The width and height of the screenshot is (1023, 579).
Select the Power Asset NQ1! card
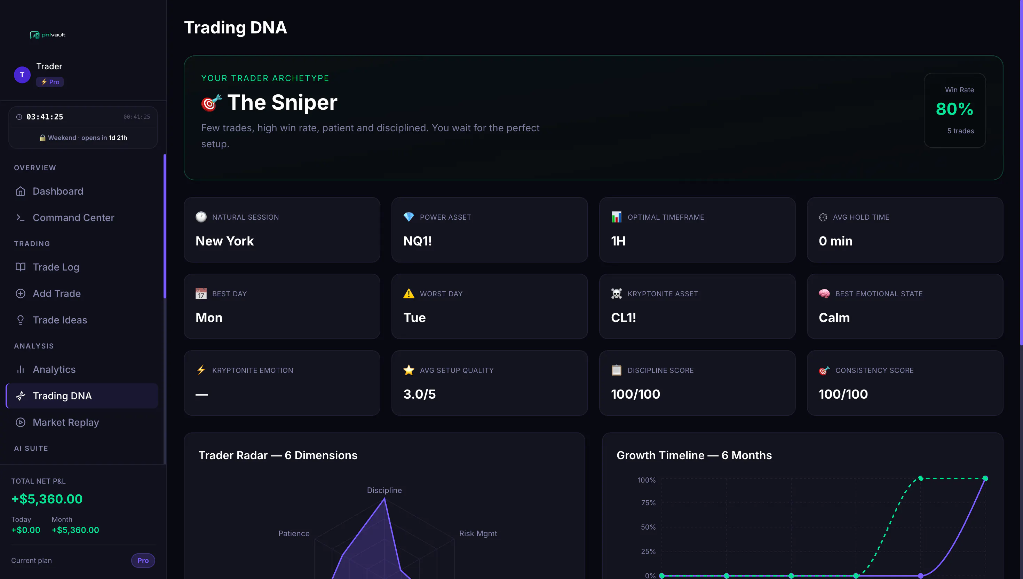click(490, 230)
